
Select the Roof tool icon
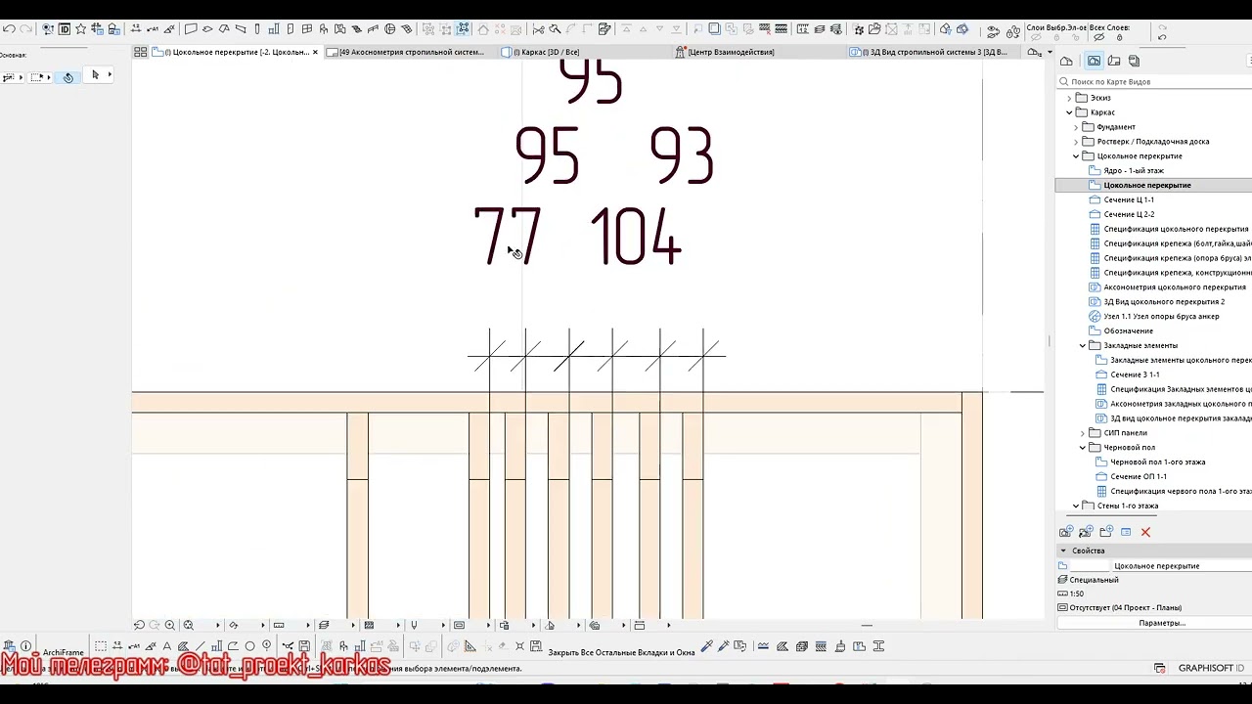pos(224,29)
